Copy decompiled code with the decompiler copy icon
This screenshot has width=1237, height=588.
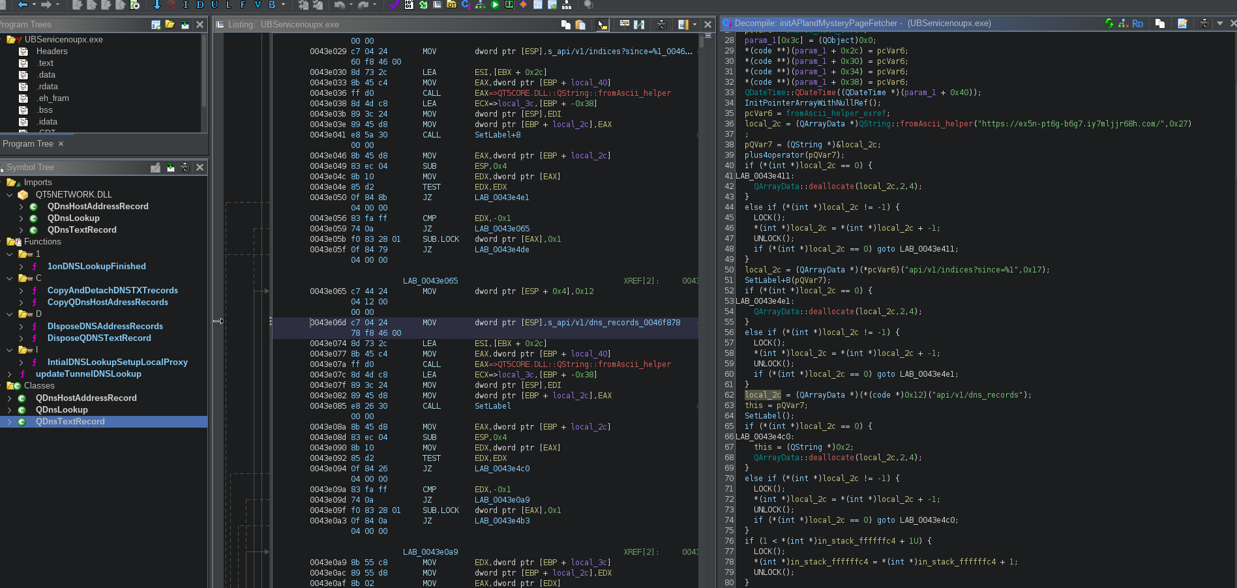[1160, 23]
